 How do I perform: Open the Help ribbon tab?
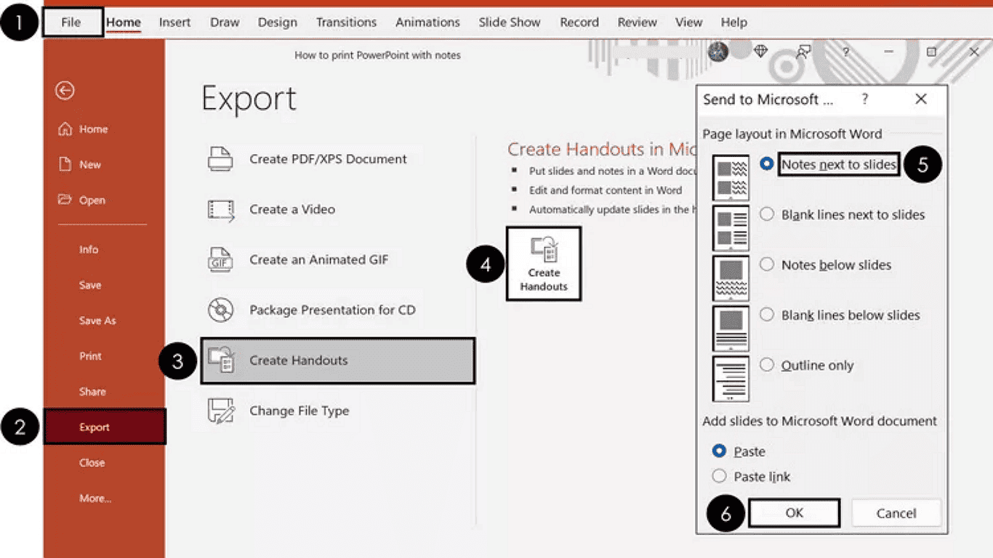(x=734, y=22)
